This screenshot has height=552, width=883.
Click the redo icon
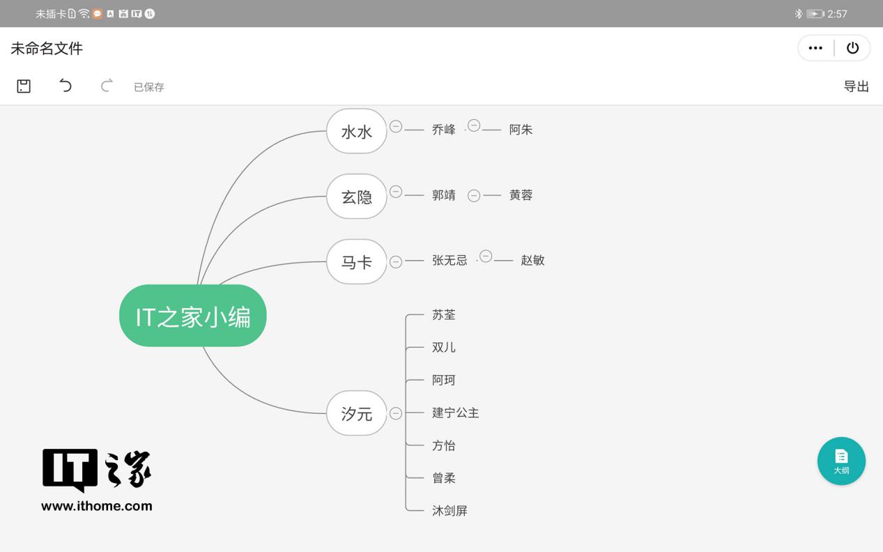point(106,85)
